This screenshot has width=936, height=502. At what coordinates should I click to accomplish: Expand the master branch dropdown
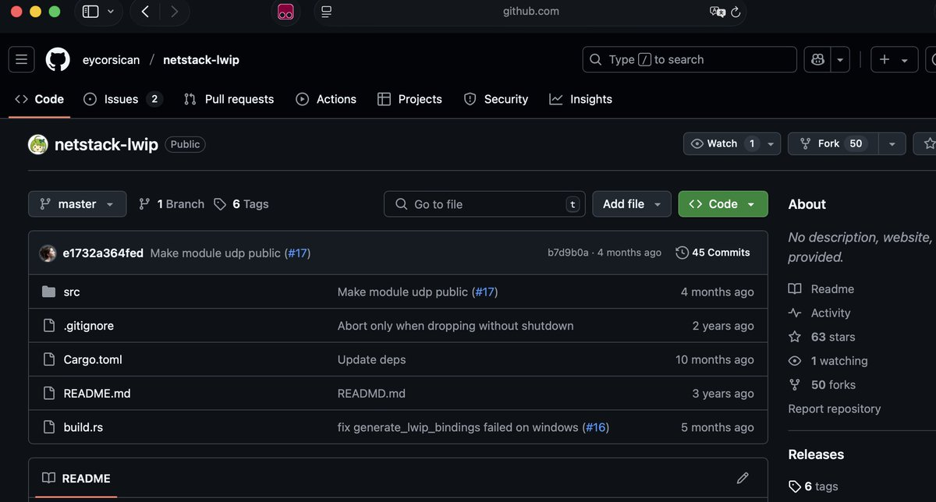(x=76, y=203)
